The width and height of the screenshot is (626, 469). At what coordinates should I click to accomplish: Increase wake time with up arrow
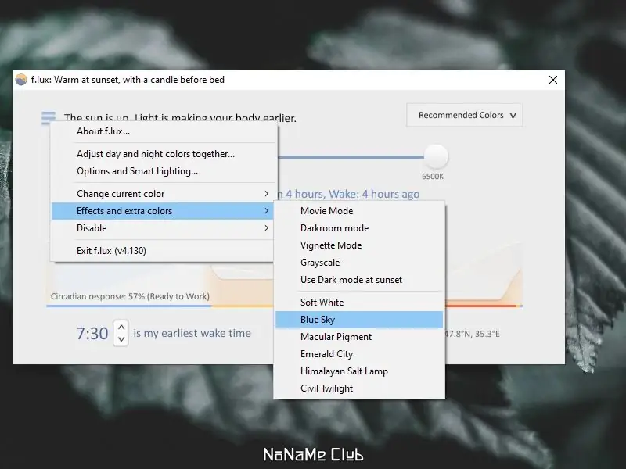pyautogui.click(x=121, y=327)
